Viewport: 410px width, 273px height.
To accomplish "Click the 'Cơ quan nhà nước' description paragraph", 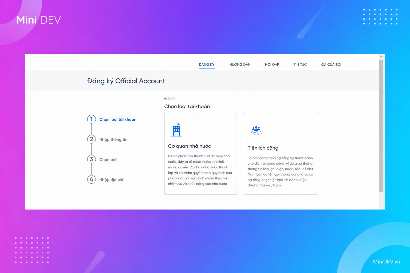I will [200, 170].
